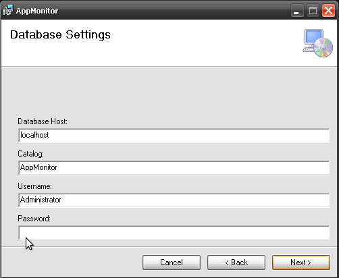339x278 pixels.
Task: Click the Password label text
Action: click(34, 219)
